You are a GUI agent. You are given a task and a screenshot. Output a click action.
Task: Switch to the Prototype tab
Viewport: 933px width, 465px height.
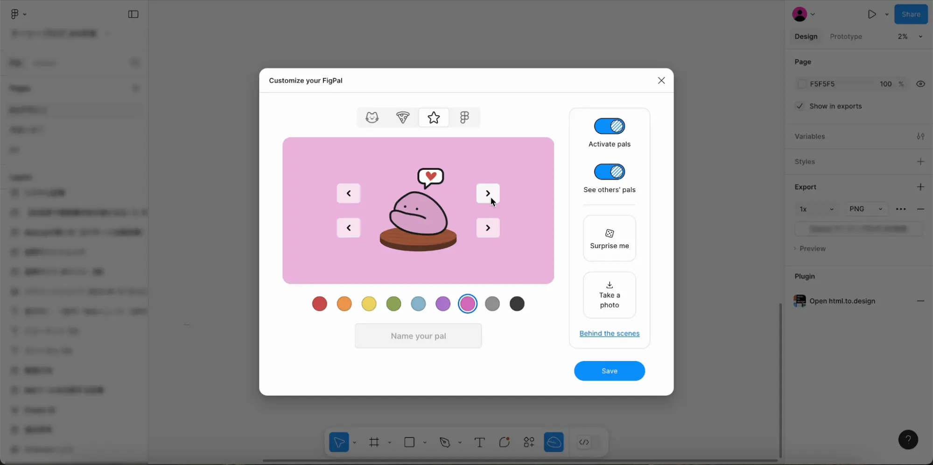846,36
